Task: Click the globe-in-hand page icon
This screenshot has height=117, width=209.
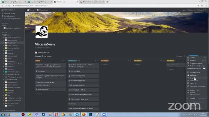Action: click(x=41, y=32)
